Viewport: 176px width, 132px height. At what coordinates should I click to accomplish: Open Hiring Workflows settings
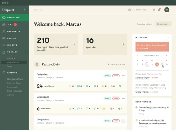15,79
